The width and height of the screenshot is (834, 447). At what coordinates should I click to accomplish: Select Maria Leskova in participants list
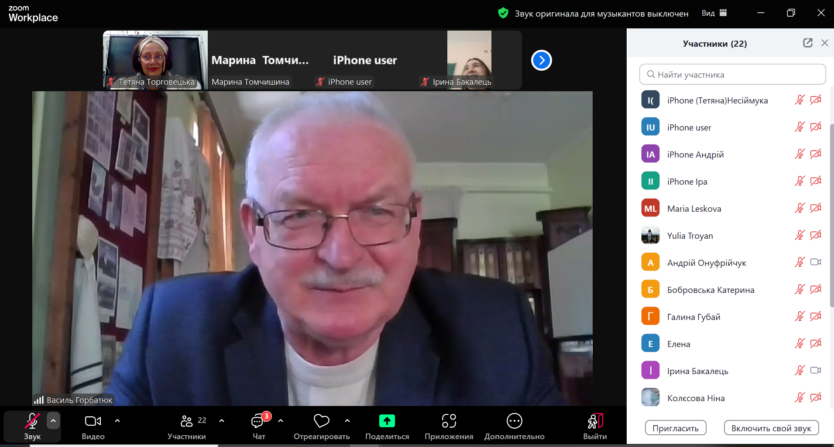click(x=694, y=209)
